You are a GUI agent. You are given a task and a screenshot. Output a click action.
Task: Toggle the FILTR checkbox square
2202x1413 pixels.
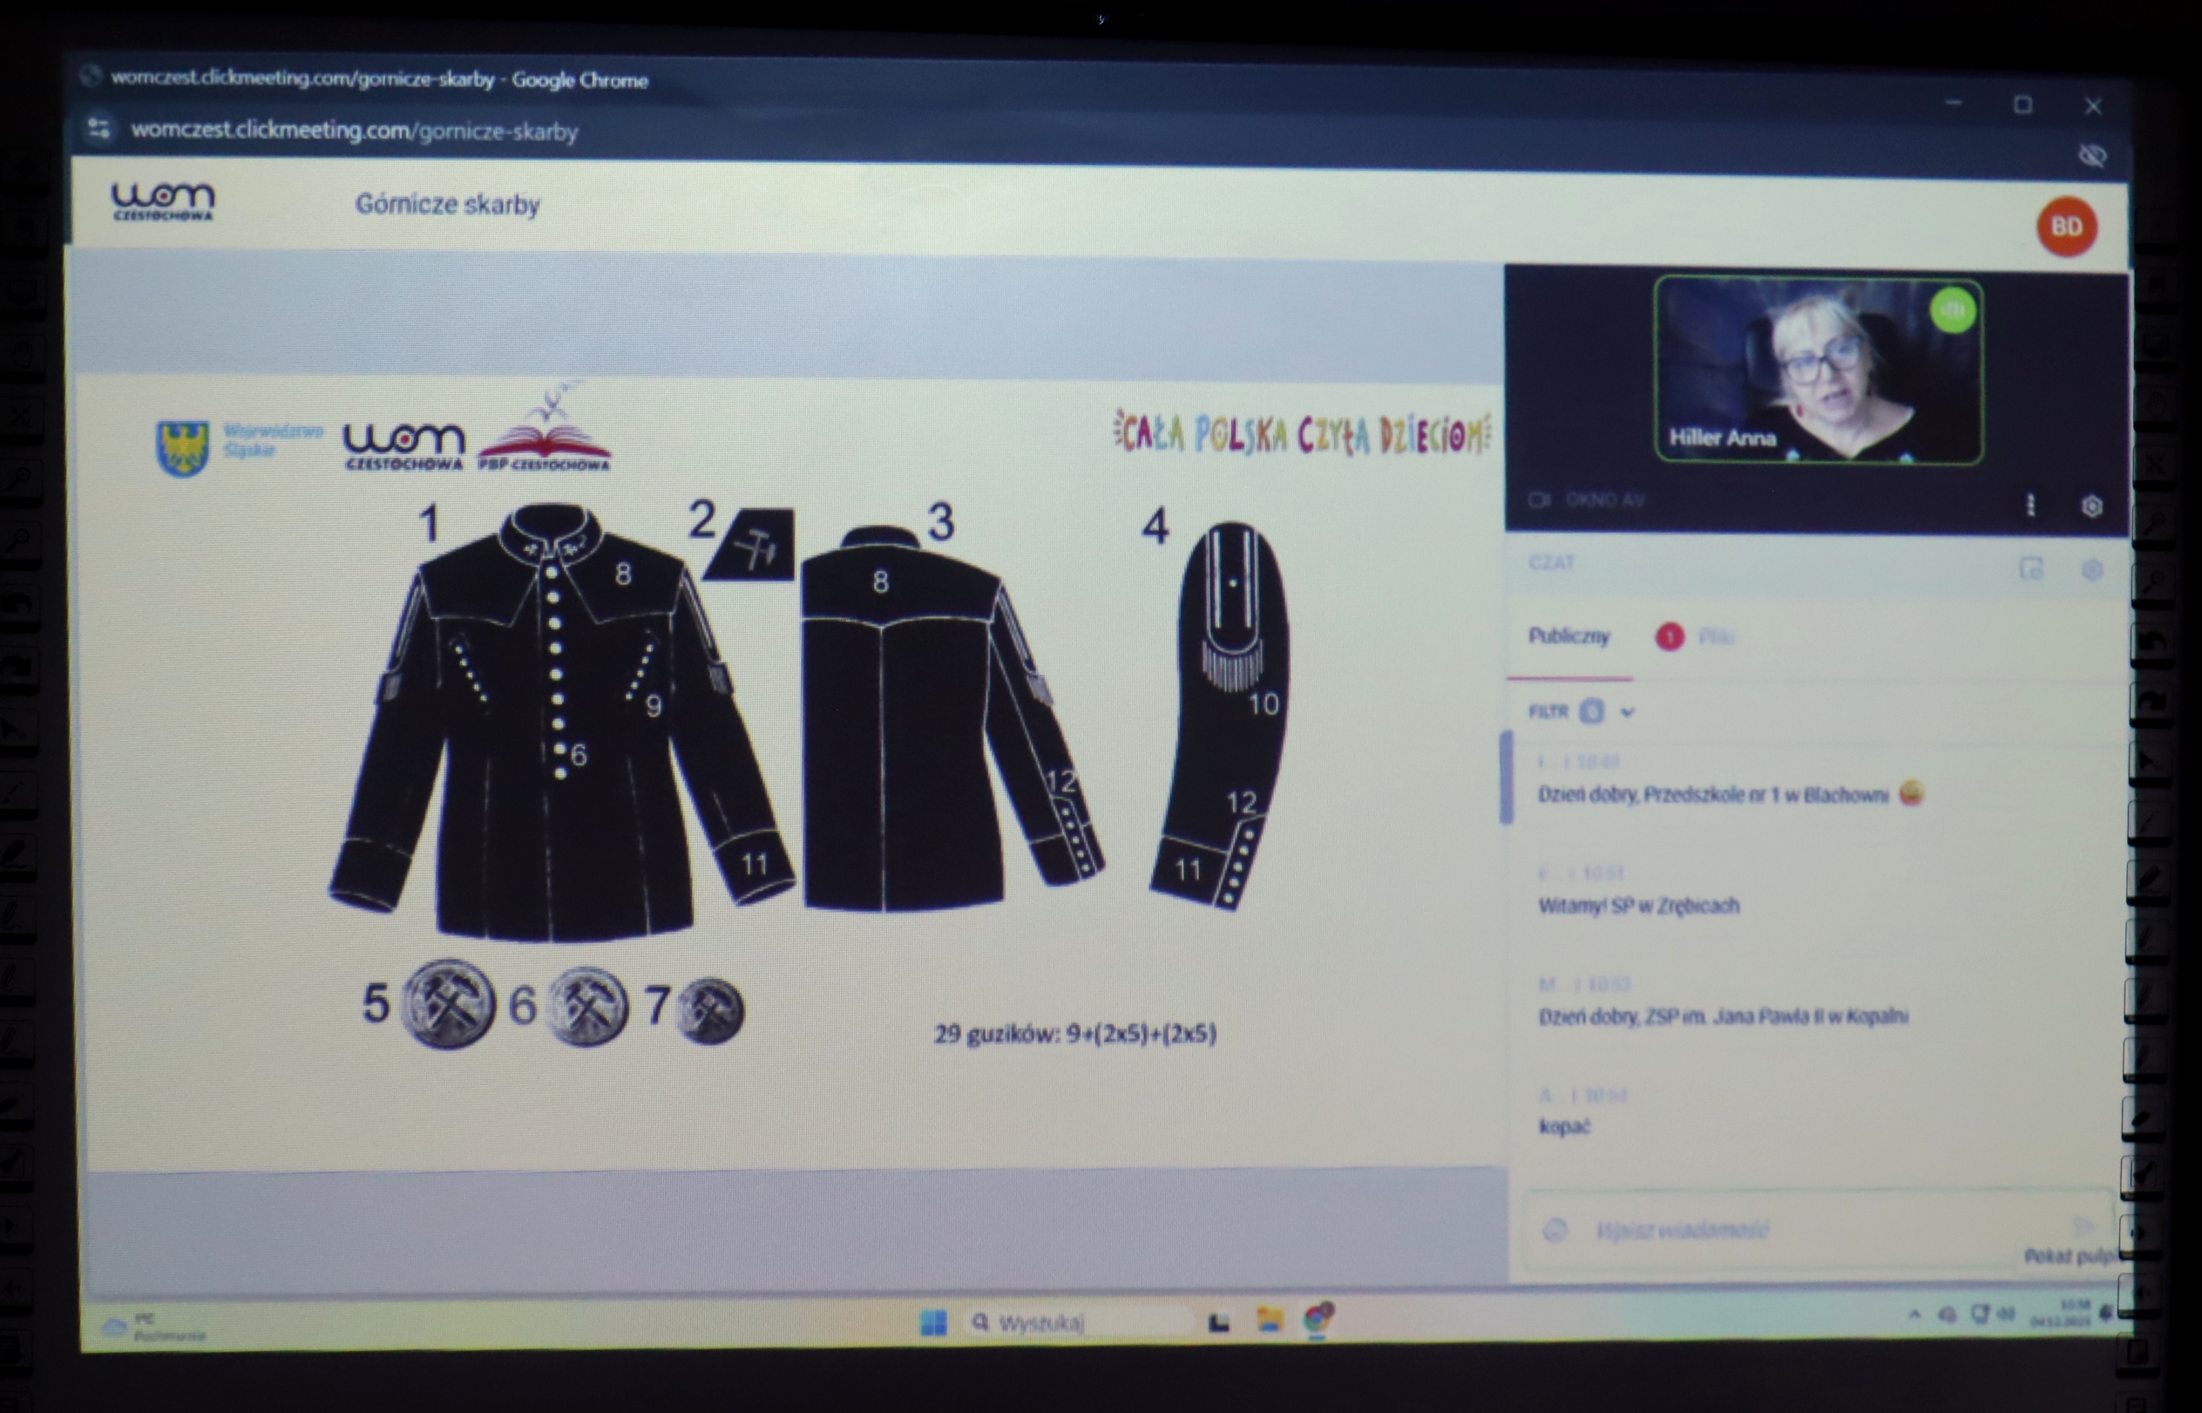click(x=1593, y=711)
